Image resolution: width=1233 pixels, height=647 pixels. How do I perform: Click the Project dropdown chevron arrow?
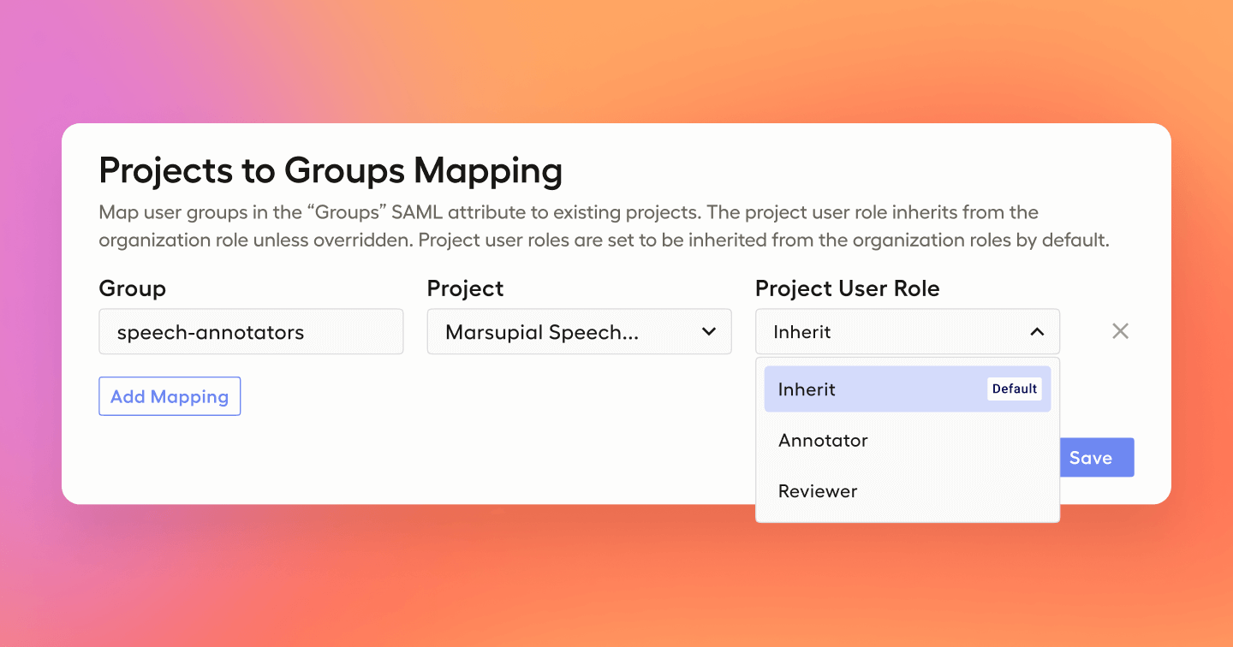[x=709, y=331]
